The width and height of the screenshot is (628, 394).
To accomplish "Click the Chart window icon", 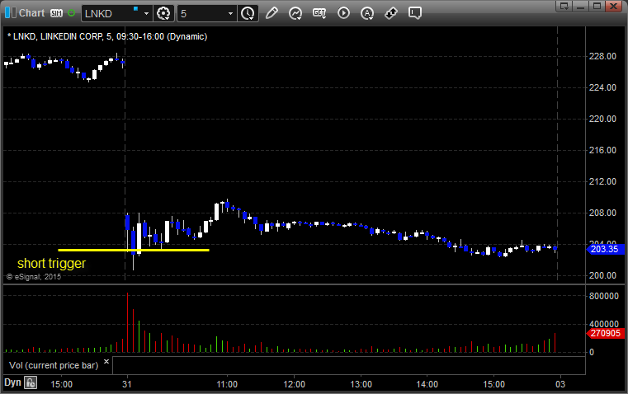I will tap(9, 13).
